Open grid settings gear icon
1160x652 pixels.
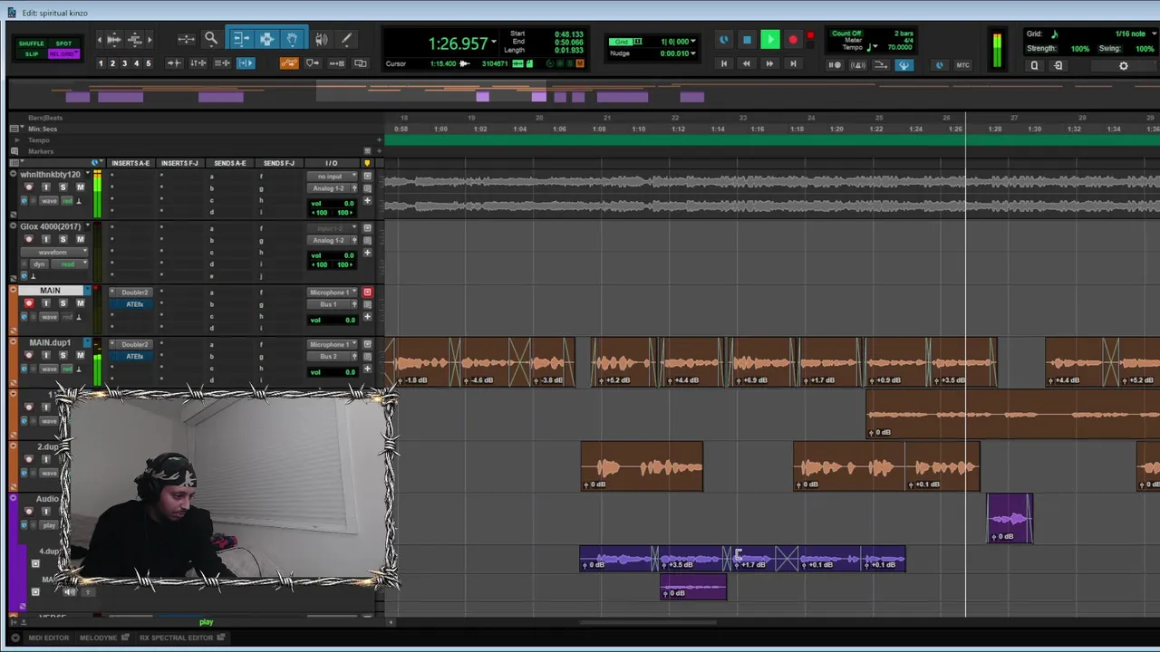(1124, 65)
